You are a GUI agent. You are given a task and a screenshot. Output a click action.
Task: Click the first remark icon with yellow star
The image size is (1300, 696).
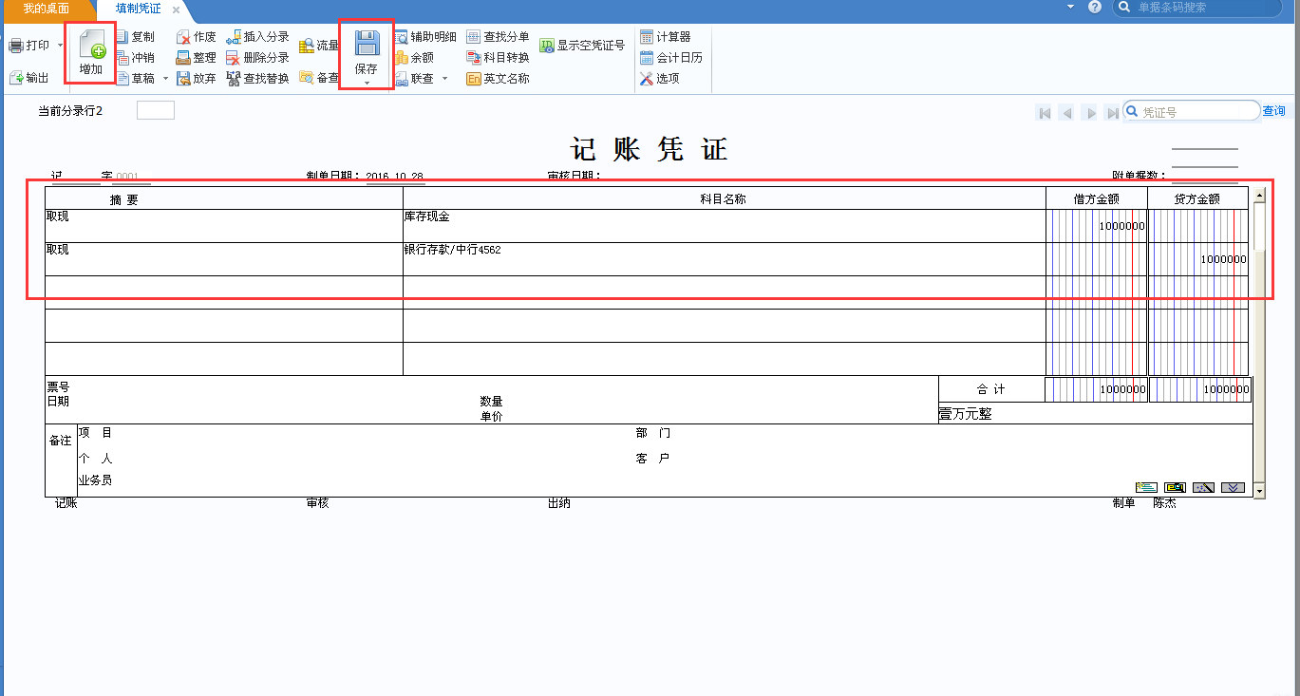[1146, 487]
